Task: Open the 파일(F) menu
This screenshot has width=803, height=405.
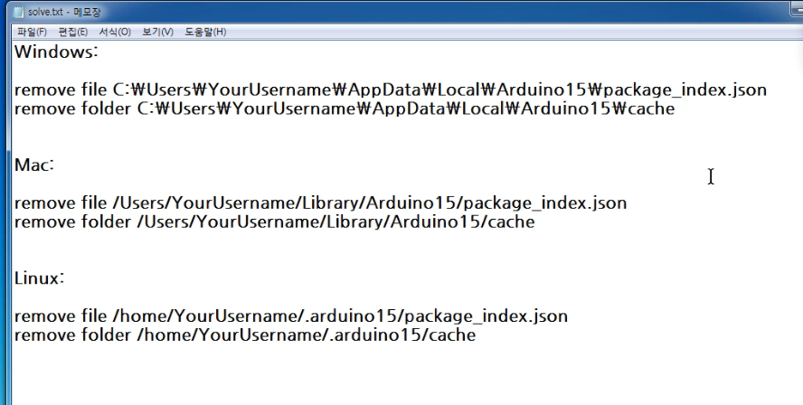Action: coord(32,32)
